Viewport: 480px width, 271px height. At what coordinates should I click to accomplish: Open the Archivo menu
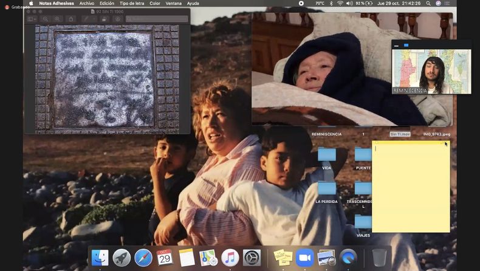(86, 3)
